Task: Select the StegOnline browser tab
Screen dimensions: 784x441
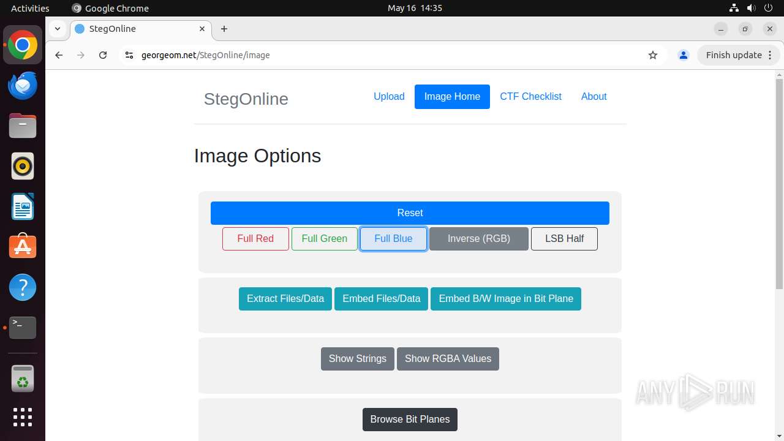Action: point(141,29)
